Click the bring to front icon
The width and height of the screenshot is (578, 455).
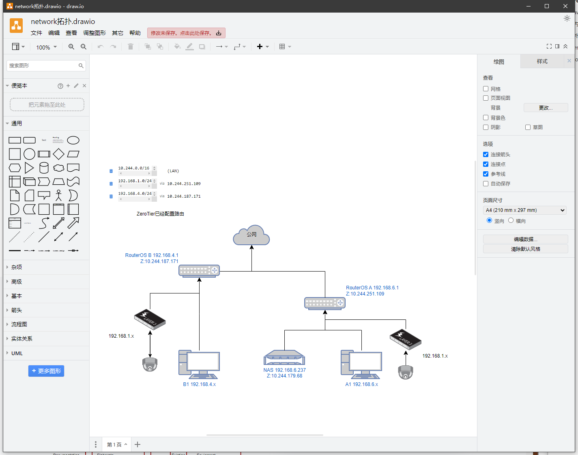148,47
